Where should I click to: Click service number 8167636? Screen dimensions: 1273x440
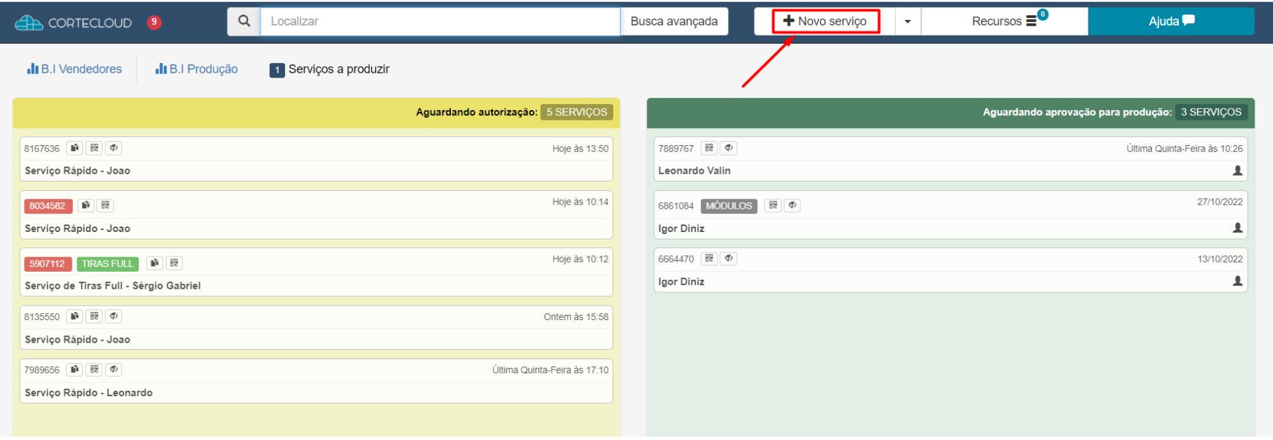pos(42,148)
